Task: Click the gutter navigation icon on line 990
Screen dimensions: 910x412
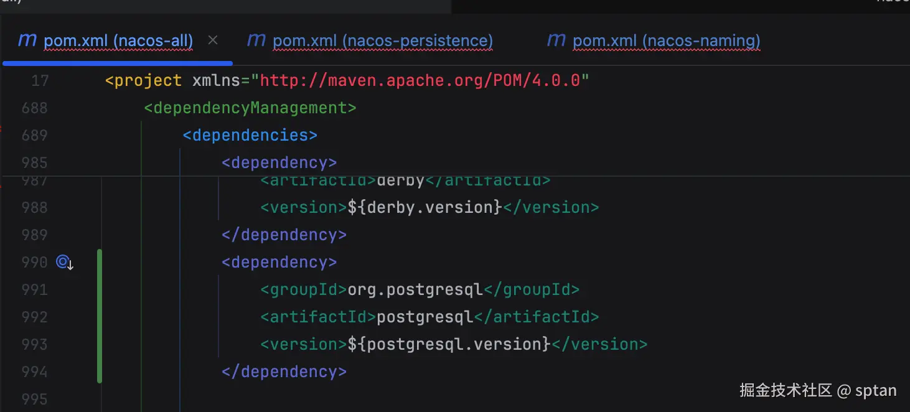Action: click(x=65, y=263)
